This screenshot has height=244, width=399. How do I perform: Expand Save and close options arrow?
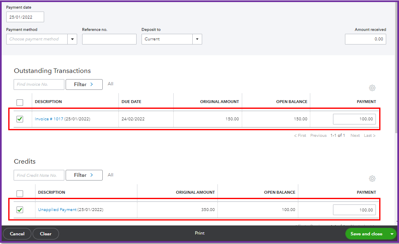click(392, 234)
